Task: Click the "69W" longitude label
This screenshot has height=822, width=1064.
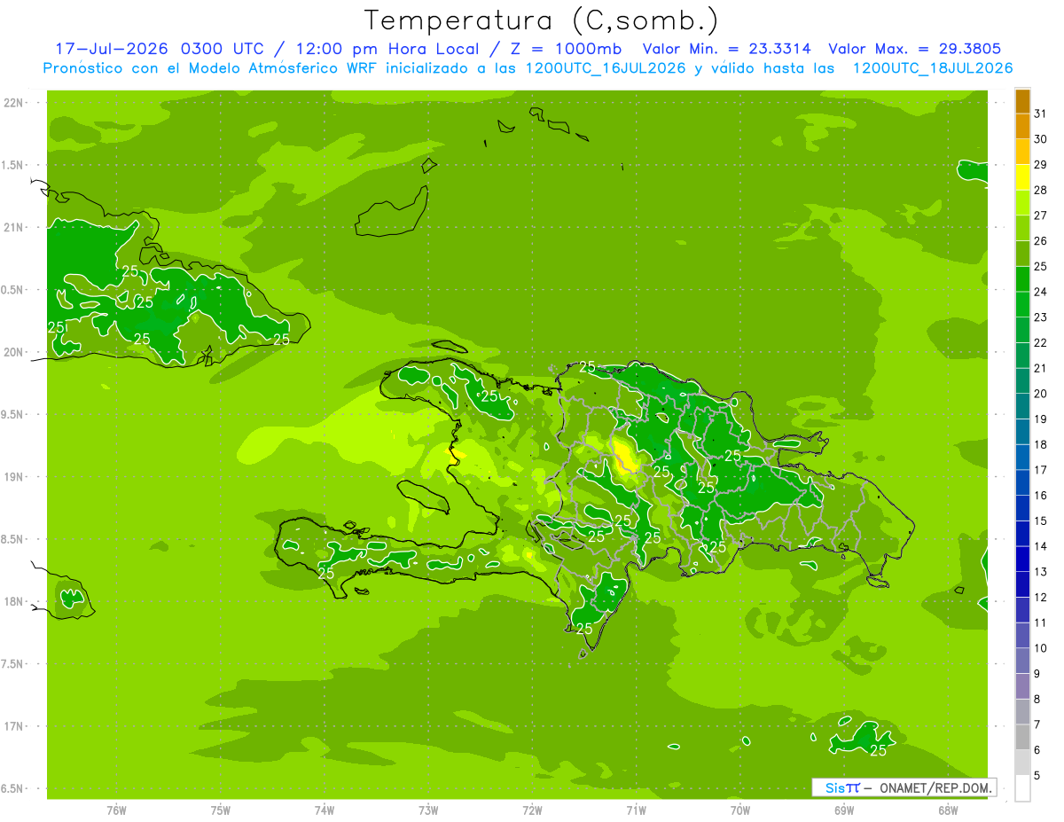Action: 844,810
